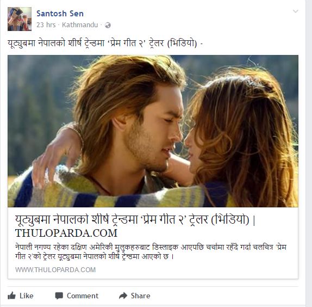The height and width of the screenshot is (307, 312).
Task: Click the 23 hrs timestamp link
Action: pyautogui.click(x=46, y=25)
